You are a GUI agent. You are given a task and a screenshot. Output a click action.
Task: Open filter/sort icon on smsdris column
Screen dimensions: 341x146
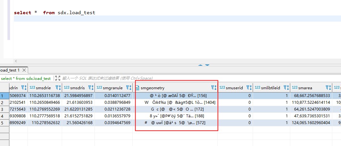click(91, 88)
